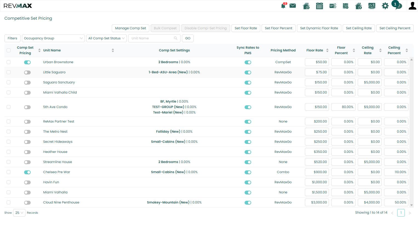Open the user profile icon
418x250 pixels.
pyautogui.click(x=412, y=6)
